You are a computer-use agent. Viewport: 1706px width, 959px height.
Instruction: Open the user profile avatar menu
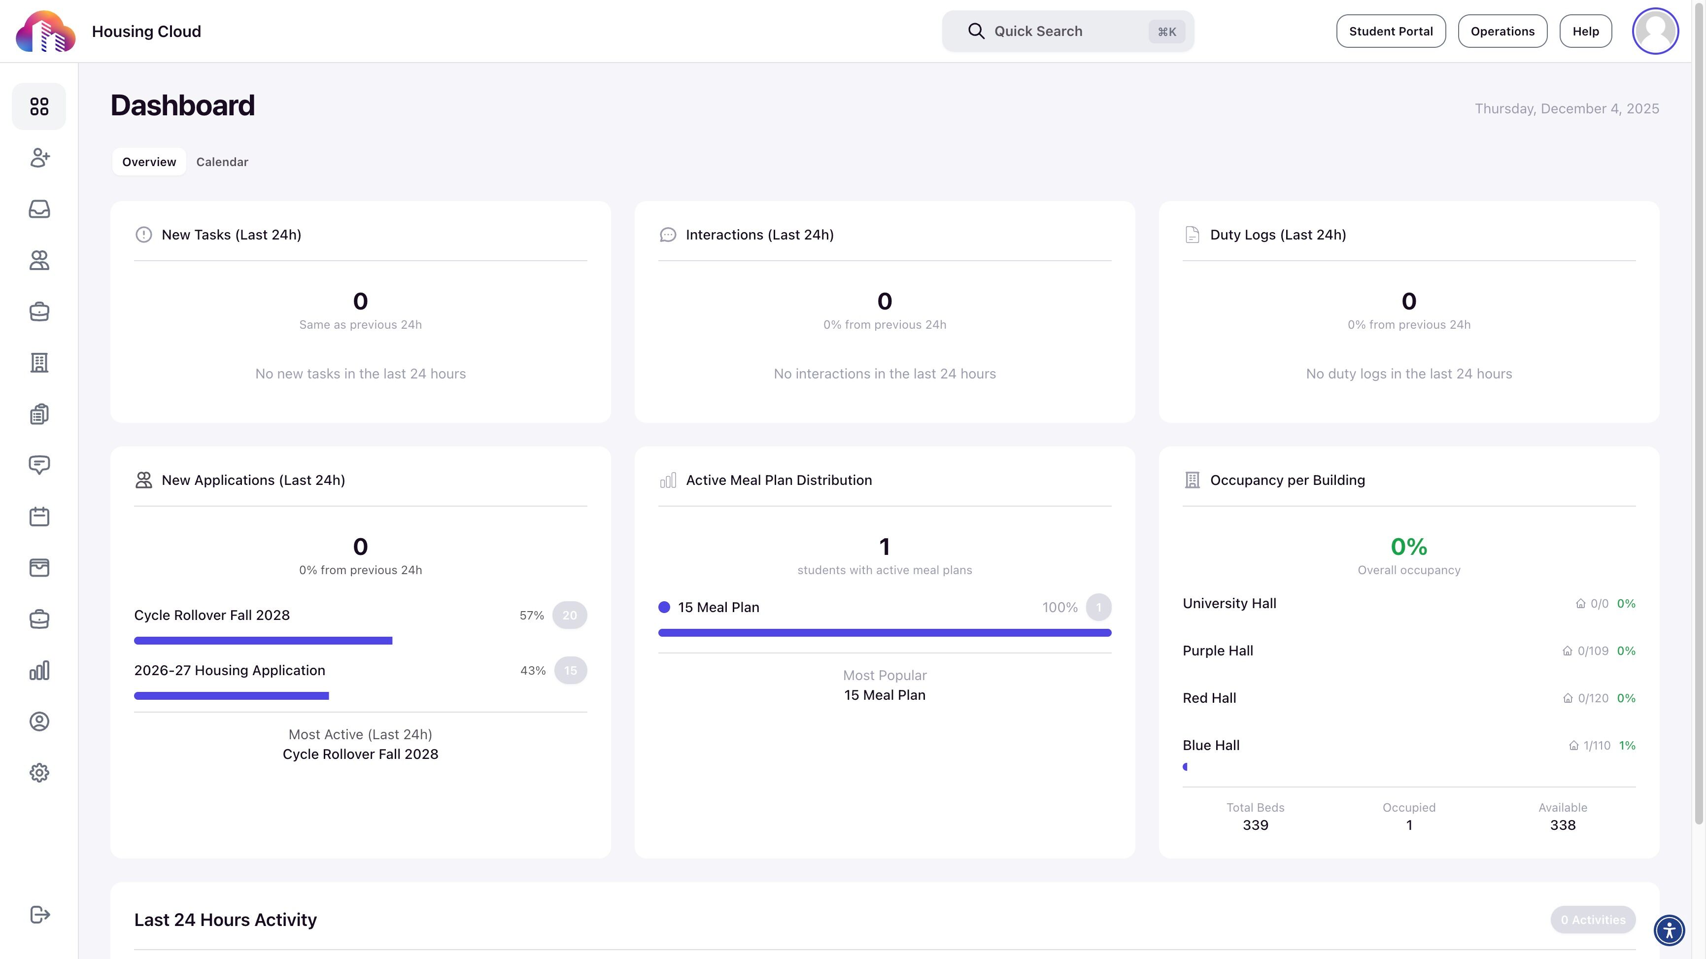click(1655, 31)
